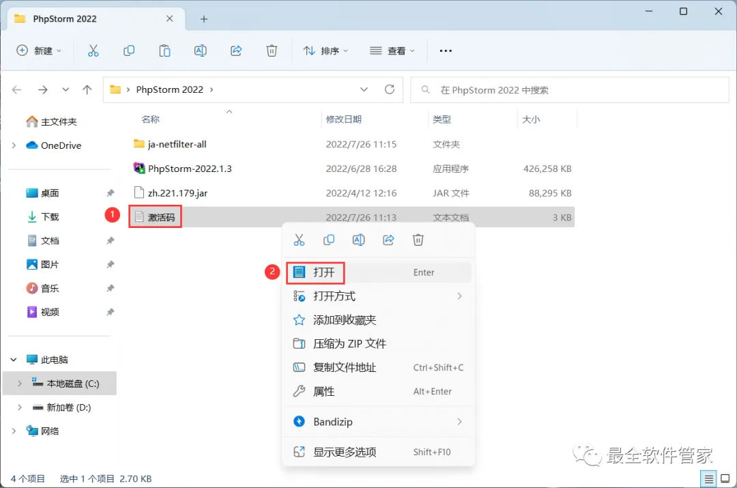Unpin 桌面 using its pin icon
The width and height of the screenshot is (737, 488).
click(110, 193)
